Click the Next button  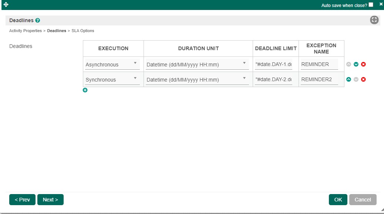coord(50,200)
